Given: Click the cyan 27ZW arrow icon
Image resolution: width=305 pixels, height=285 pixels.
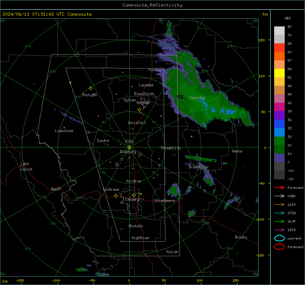Looking at the screenshot, I should pos(279,213).
